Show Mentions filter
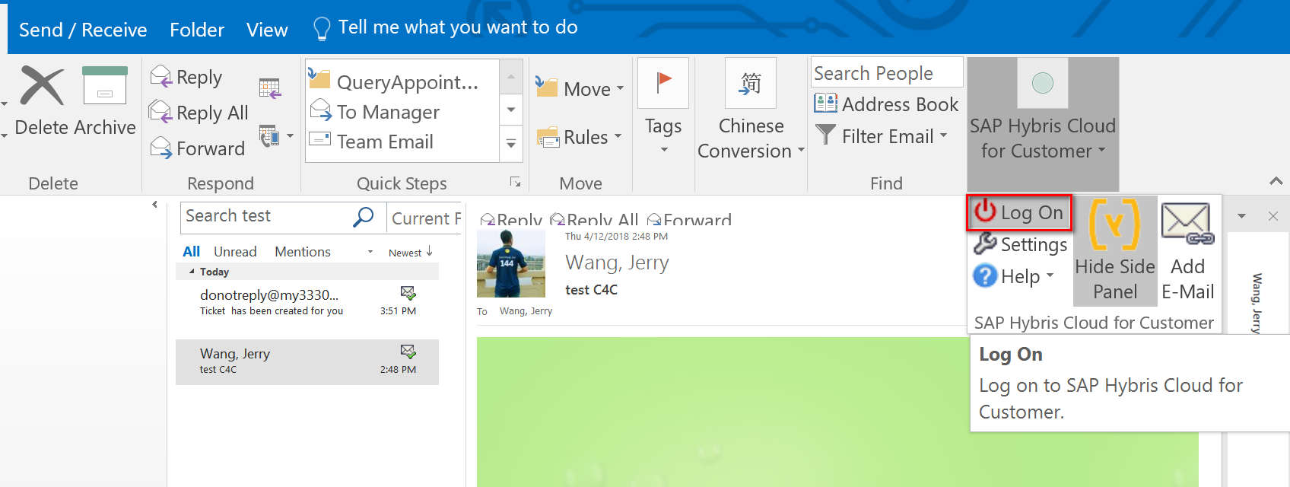Screen dimensions: 1290x487 click(302, 251)
